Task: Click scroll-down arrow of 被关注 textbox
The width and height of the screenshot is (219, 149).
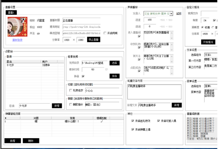Action: (172, 62)
